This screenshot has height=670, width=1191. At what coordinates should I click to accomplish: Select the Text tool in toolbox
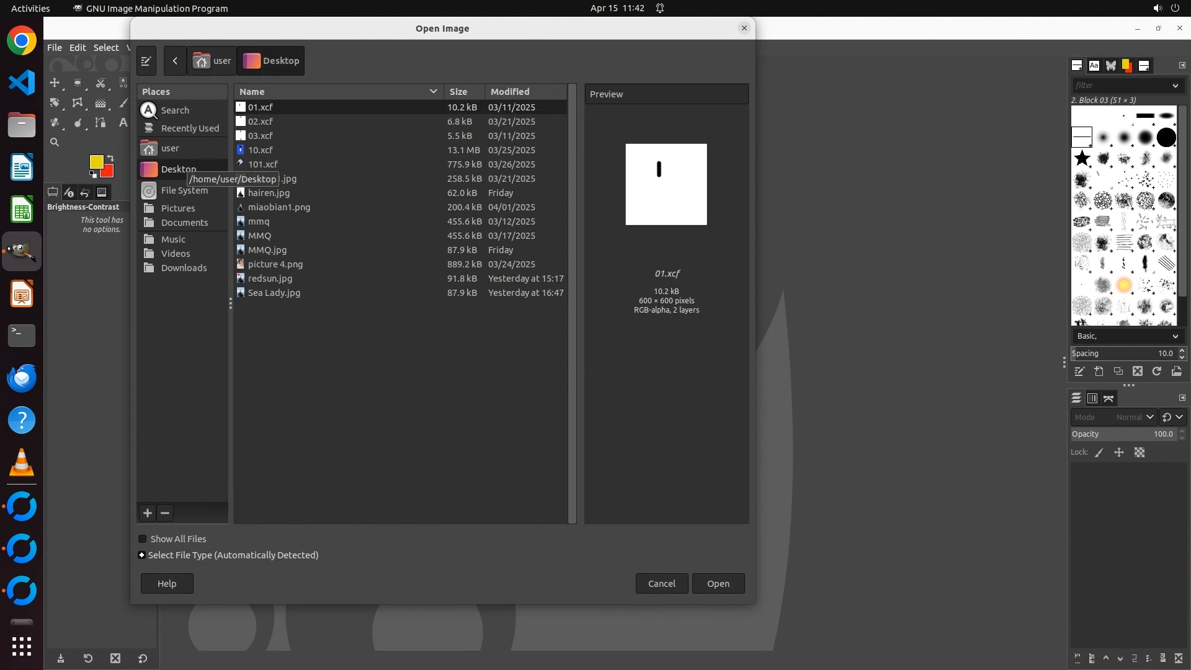(123, 123)
